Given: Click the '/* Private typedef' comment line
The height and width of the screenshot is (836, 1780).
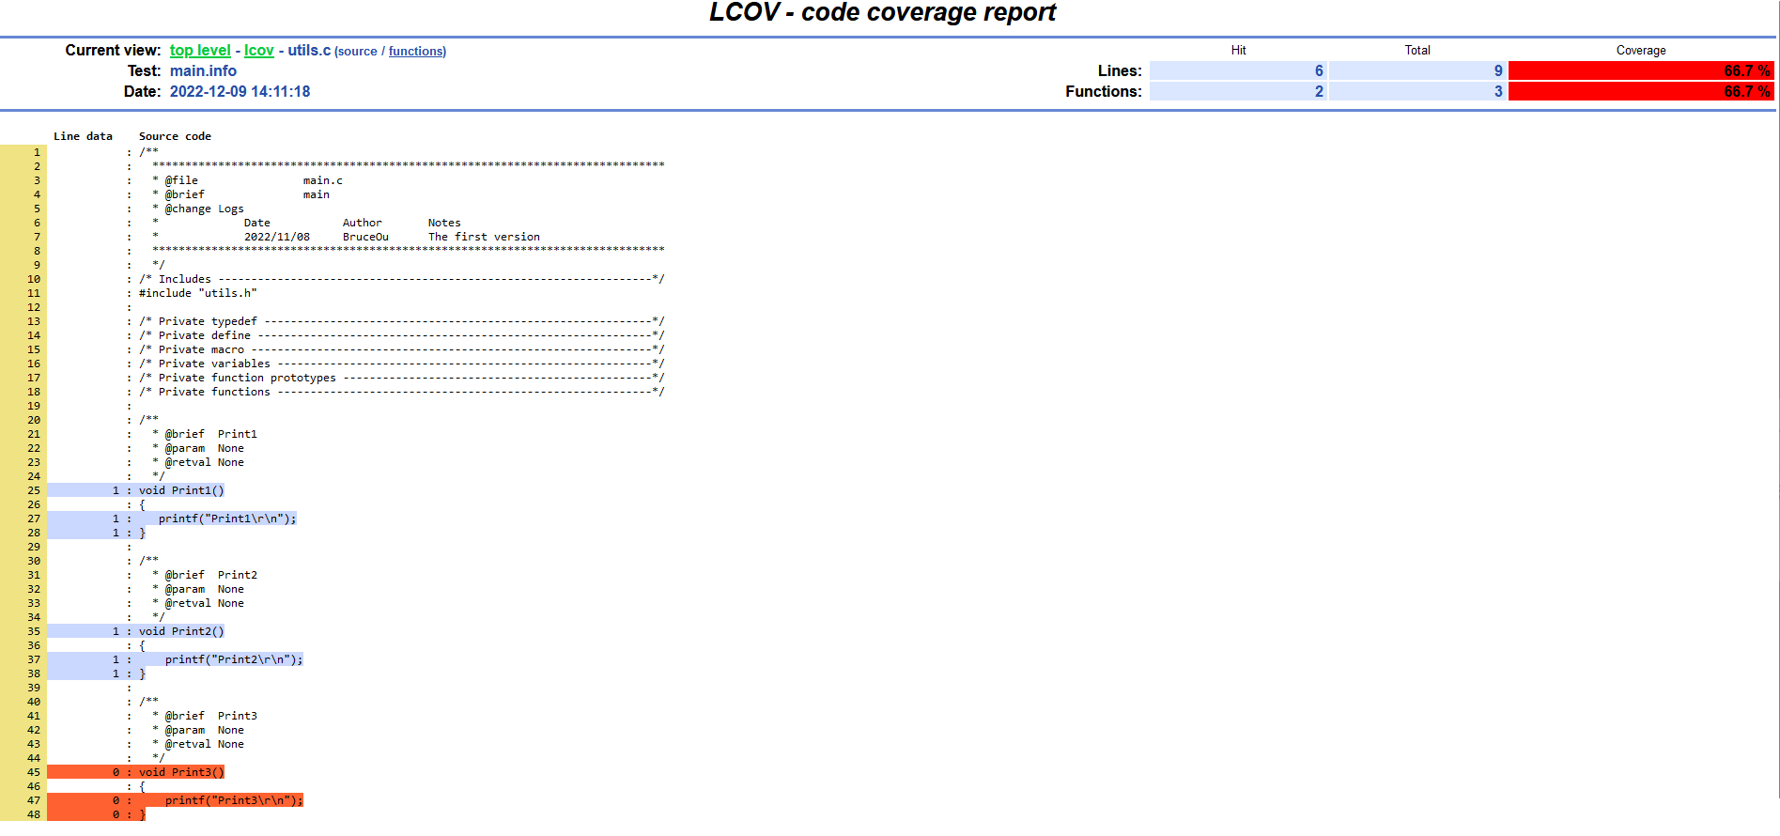Looking at the screenshot, I should 401,322.
